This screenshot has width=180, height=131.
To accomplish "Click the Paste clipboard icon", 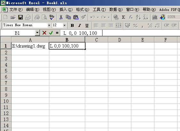I will [x=76, y=17].
